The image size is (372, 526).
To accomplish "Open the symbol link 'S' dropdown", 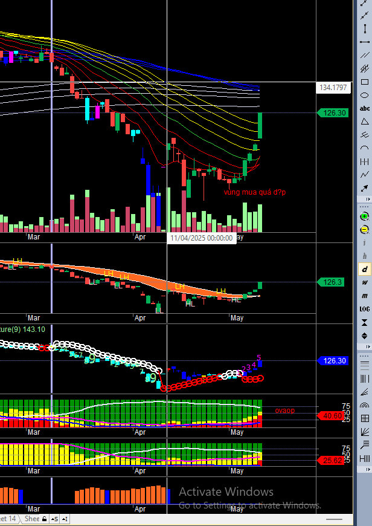I will (54, 519).
